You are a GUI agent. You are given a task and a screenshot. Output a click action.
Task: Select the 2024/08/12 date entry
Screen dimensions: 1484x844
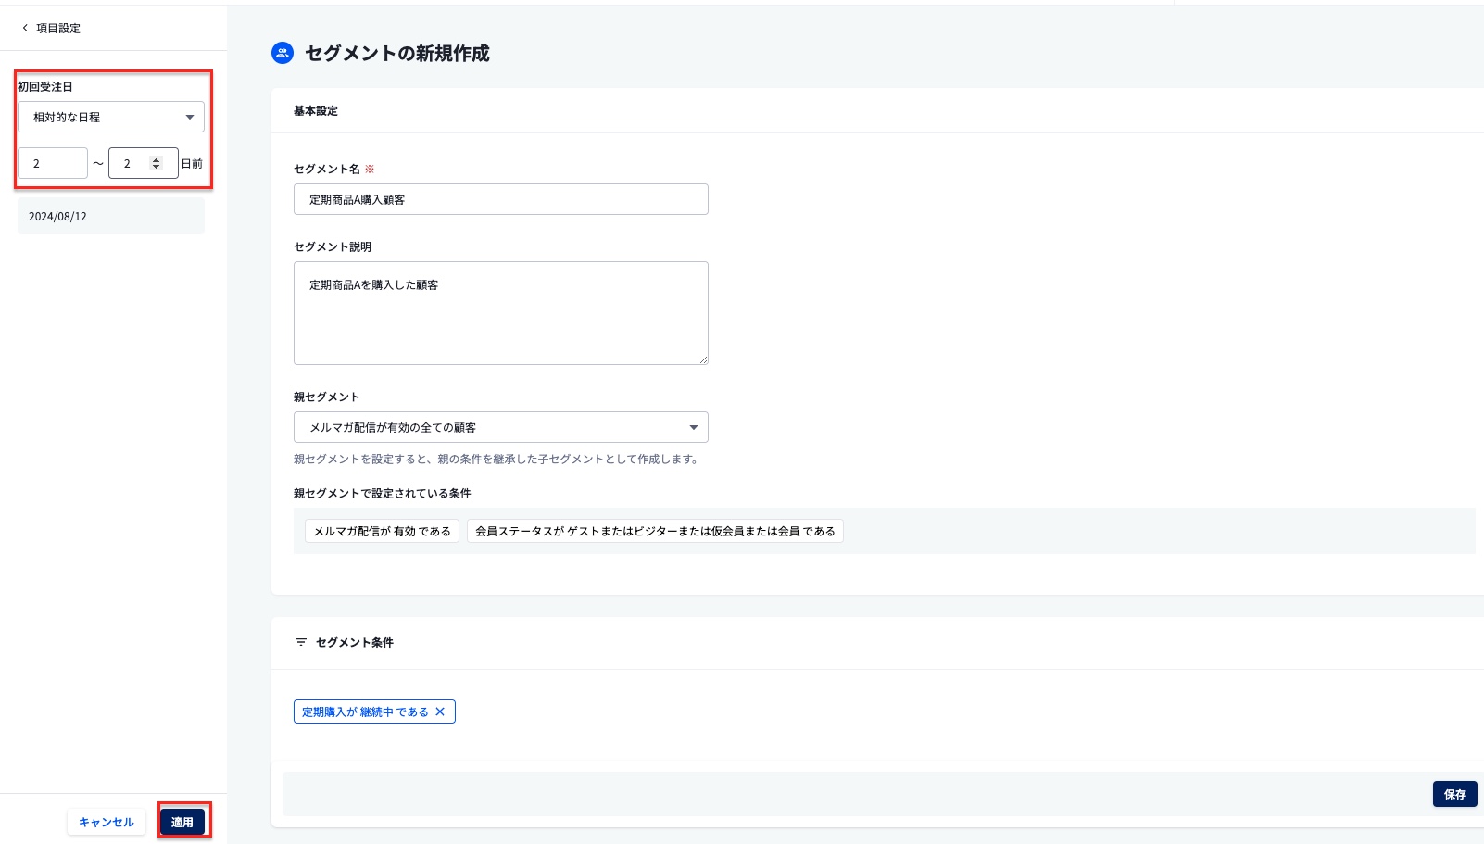click(x=110, y=216)
